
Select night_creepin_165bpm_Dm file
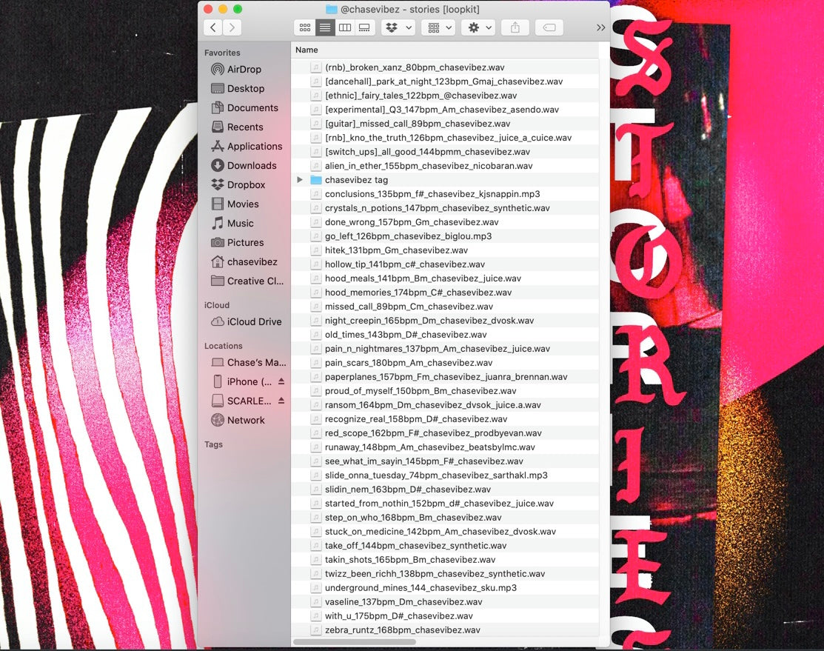[445, 321]
